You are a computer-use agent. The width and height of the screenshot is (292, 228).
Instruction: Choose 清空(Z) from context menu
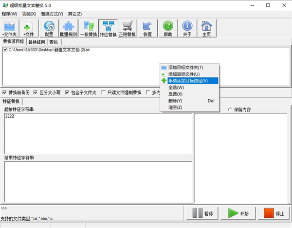(190, 107)
